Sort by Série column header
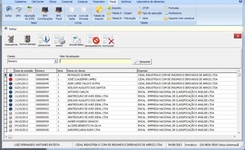The height and width of the screenshot is (150, 245). (62, 71)
